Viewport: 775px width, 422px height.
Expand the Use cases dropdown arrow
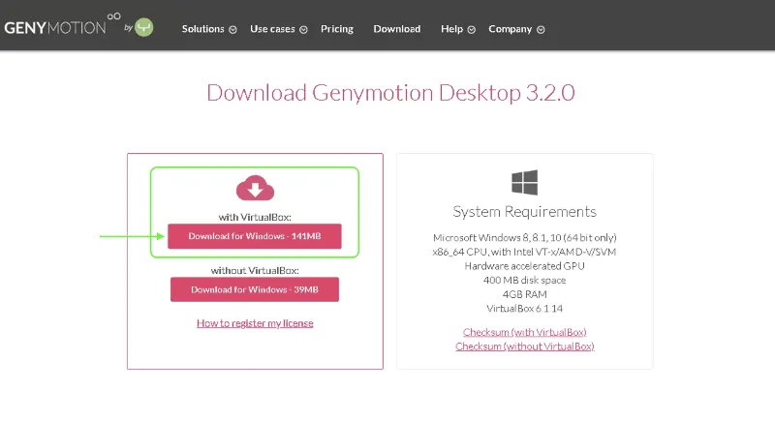[x=303, y=30]
